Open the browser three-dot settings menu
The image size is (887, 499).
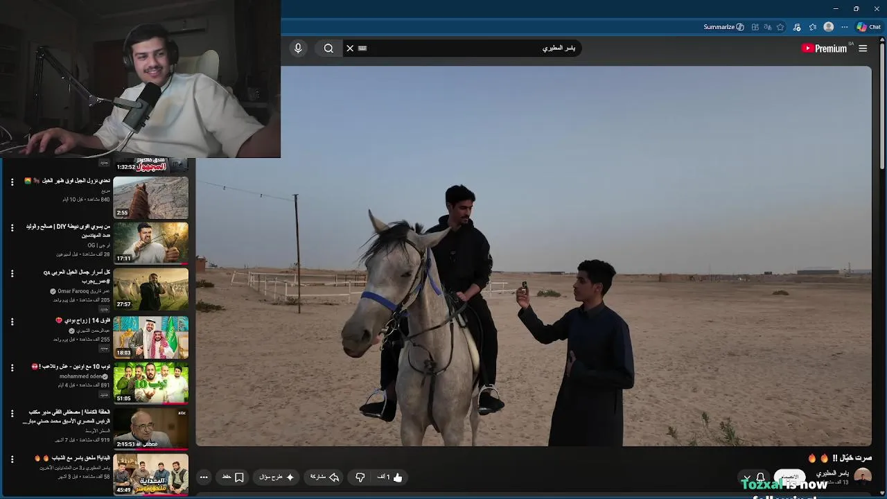click(x=845, y=27)
